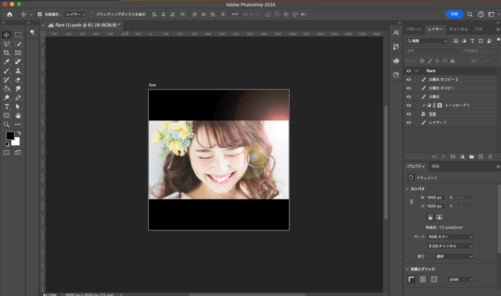501x296 pixels.
Task: Click the foreground color swatch
Action: click(x=10, y=136)
